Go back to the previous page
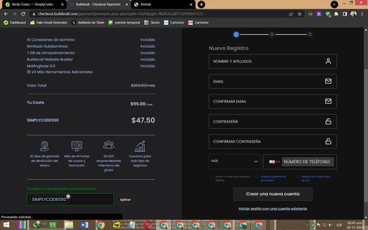 pyautogui.click(x=6, y=14)
